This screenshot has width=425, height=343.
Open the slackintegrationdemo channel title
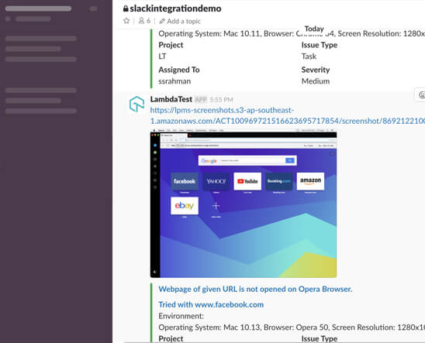(175, 9)
